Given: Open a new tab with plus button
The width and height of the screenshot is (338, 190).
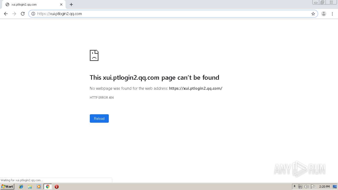Looking at the screenshot, I should (71, 4).
